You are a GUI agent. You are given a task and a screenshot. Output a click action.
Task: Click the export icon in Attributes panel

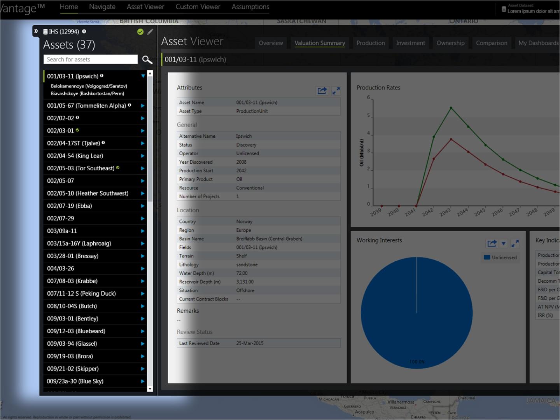pos(322,91)
